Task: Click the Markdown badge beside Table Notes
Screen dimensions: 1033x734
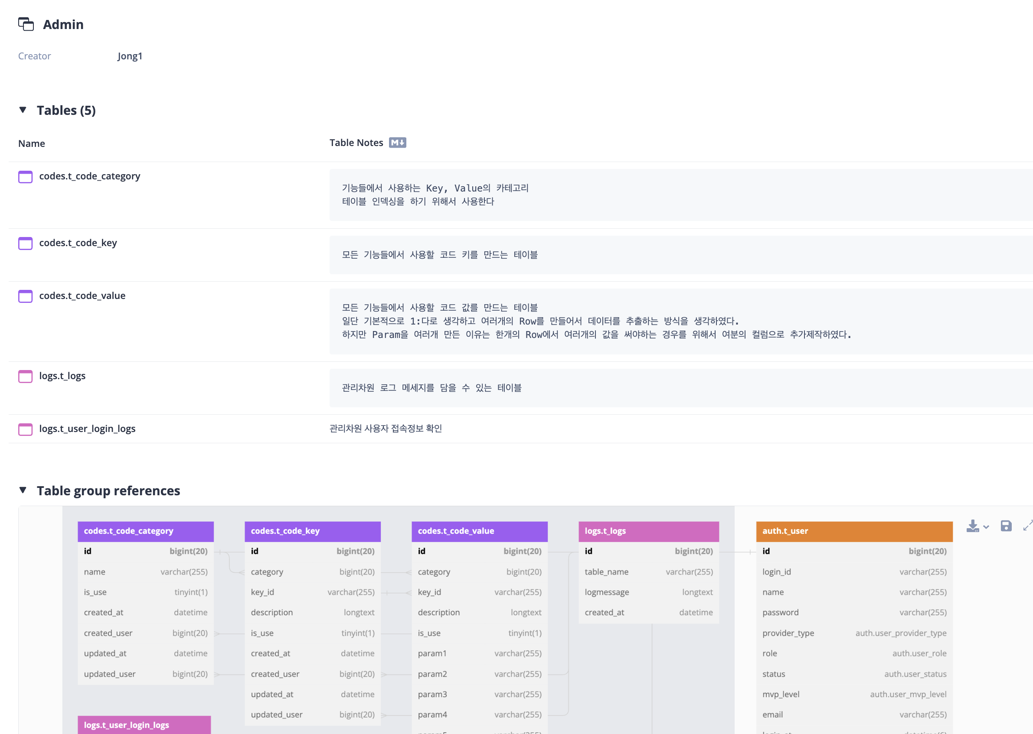Action: coord(397,143)
